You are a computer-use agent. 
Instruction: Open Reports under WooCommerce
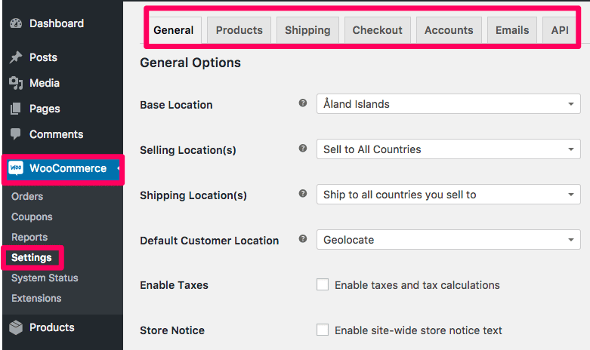(29, 237)
